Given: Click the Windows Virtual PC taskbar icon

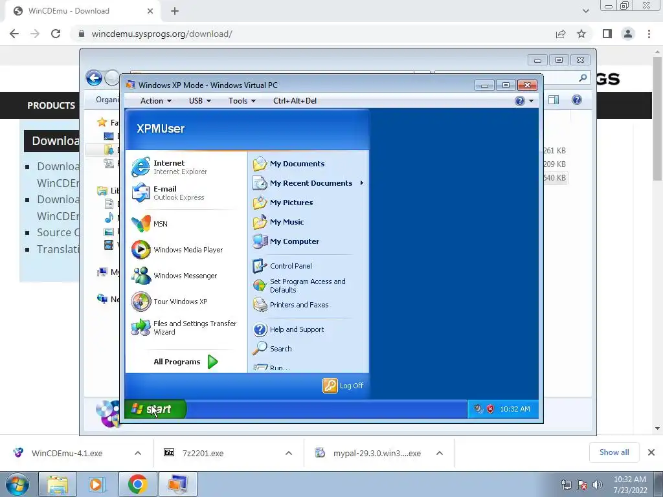Looking at the screenshot, I should tap(178, 484).
